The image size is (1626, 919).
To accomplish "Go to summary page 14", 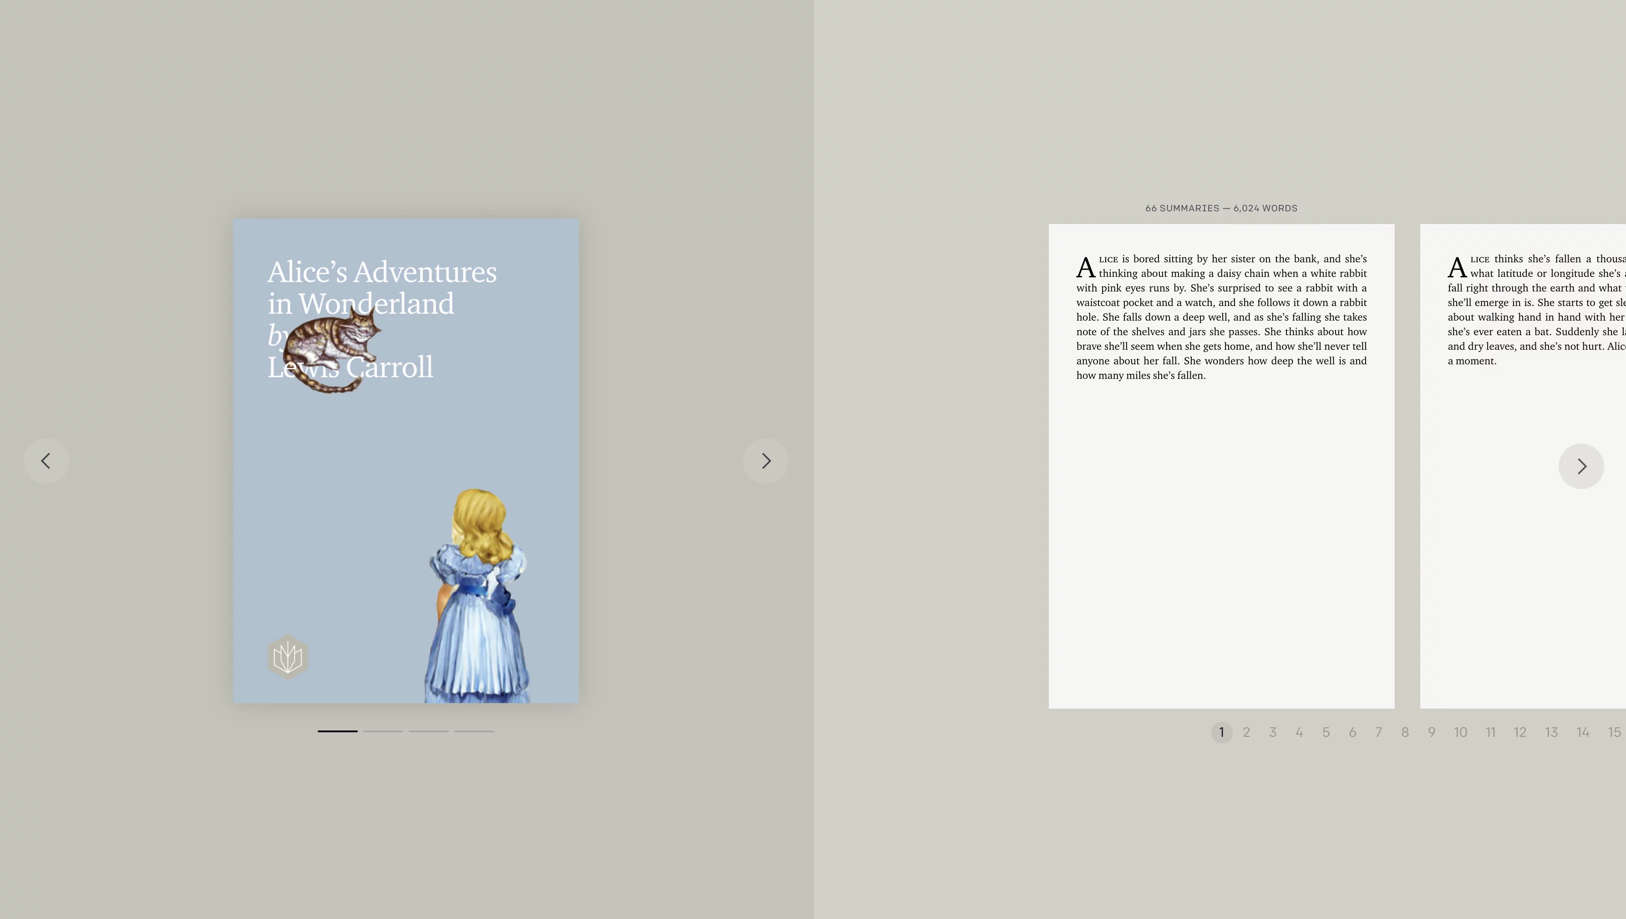I will [1582, 732].
